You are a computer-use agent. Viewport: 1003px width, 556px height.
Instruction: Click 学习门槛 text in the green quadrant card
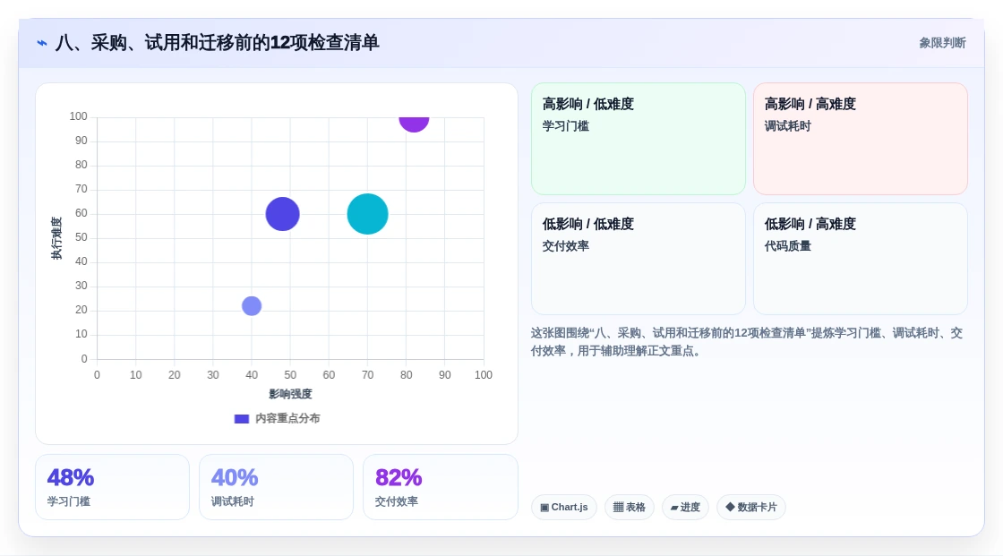[x=565, y=126]
